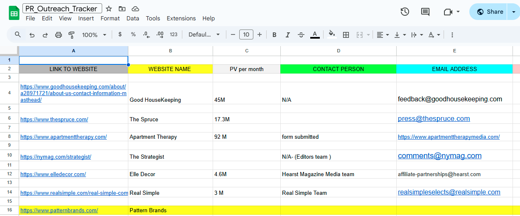Click the Share button
The width and height of the screenshot is (520, 216).
tap(489, 12)
